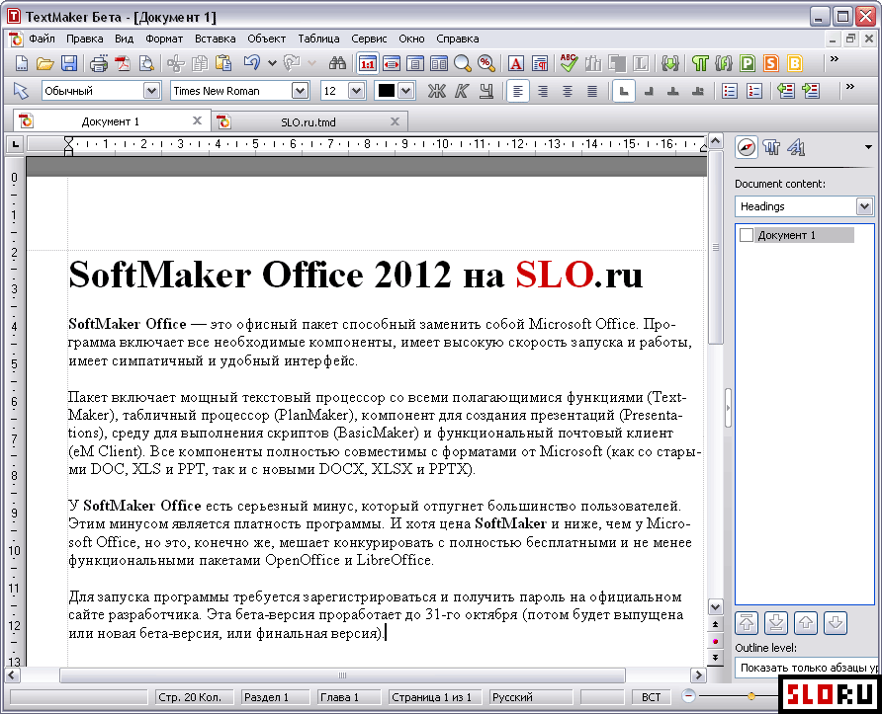Justify the paragraph text

click(592, 91)
